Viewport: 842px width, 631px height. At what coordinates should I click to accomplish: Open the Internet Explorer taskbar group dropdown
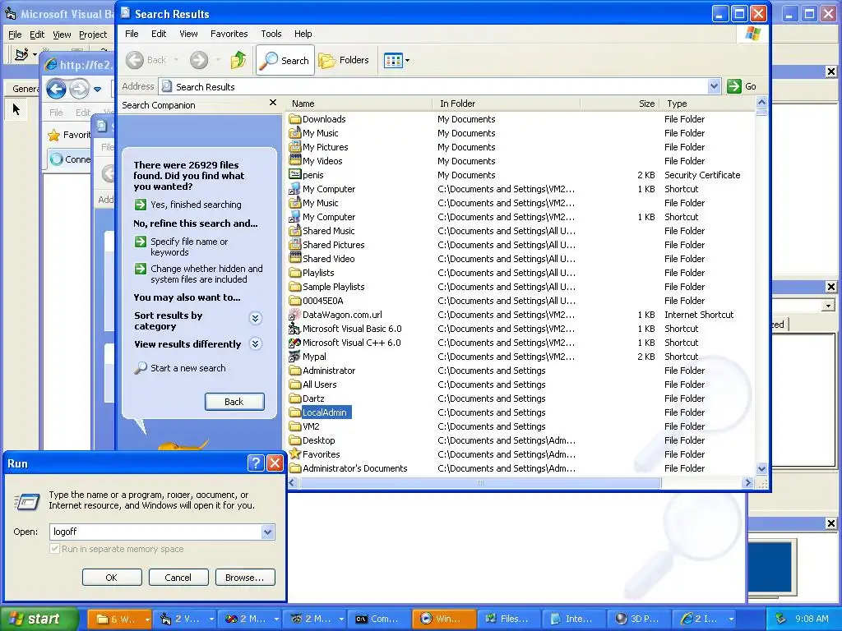click(731, 619)
